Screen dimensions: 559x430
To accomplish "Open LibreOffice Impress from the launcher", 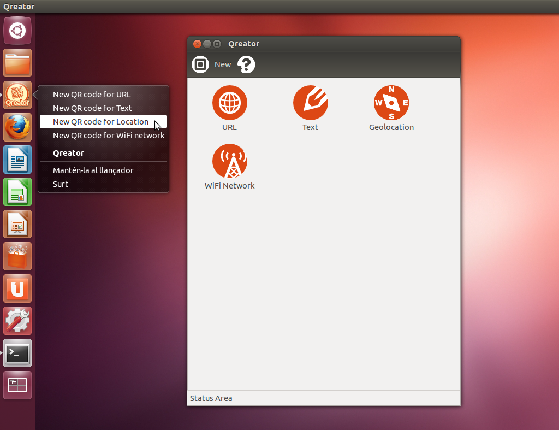I will [17, 224].
